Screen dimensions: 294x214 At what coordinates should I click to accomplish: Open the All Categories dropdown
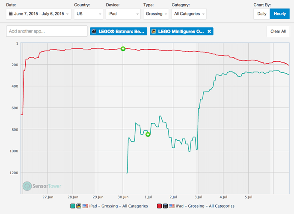pos(189,14)
